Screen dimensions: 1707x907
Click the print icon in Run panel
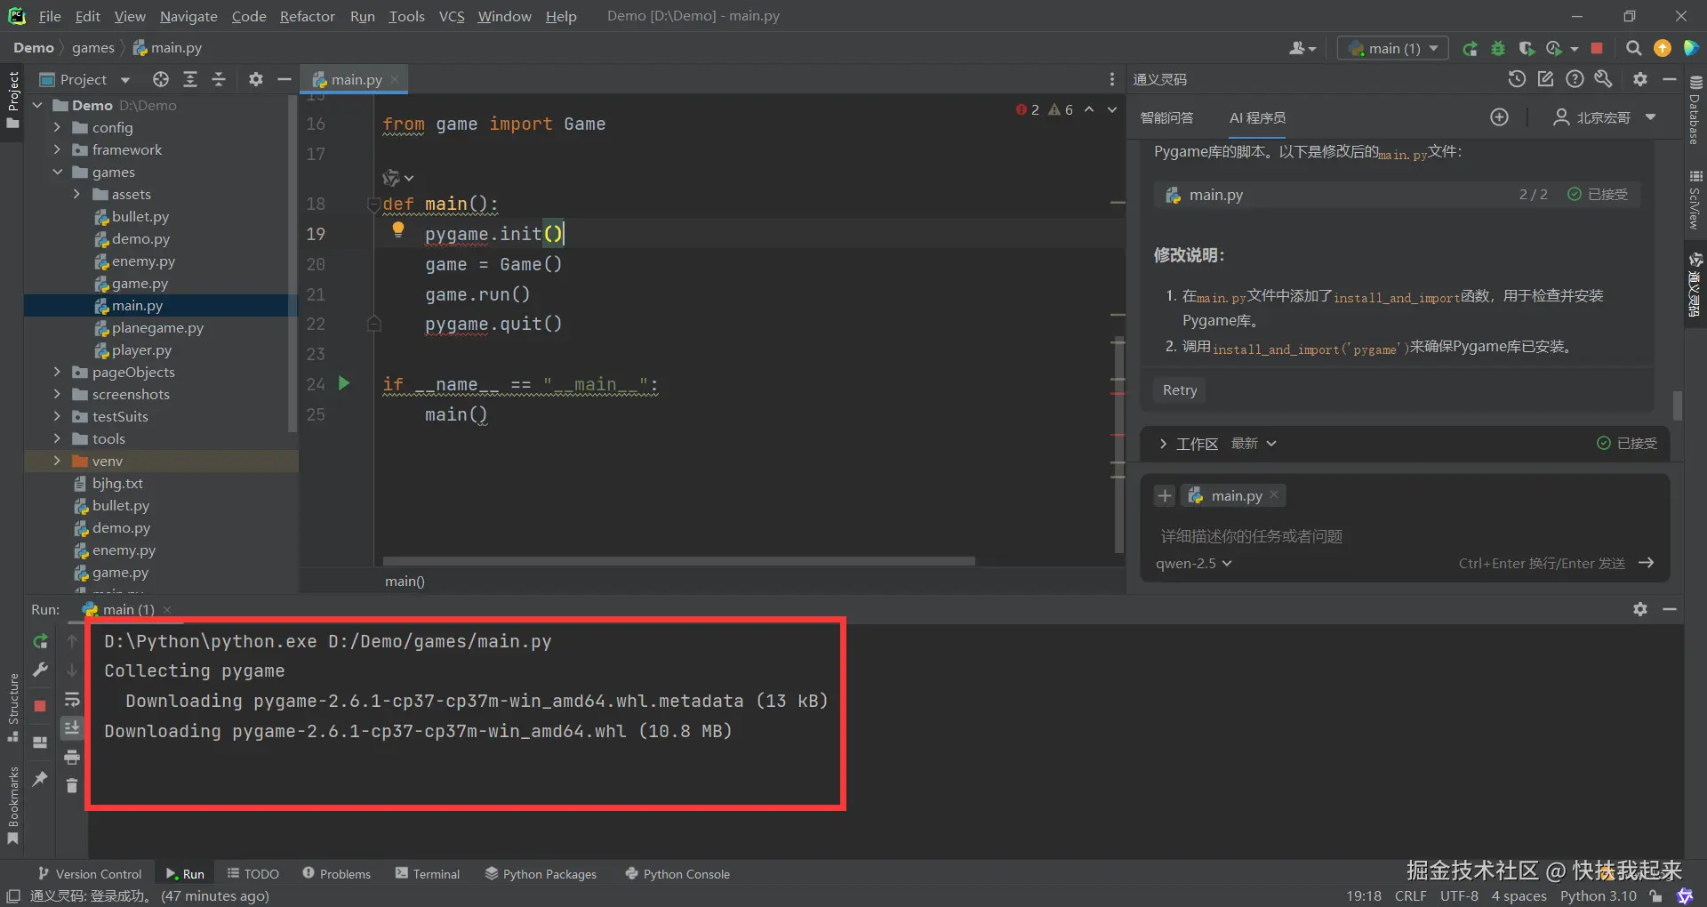point(72,758)
